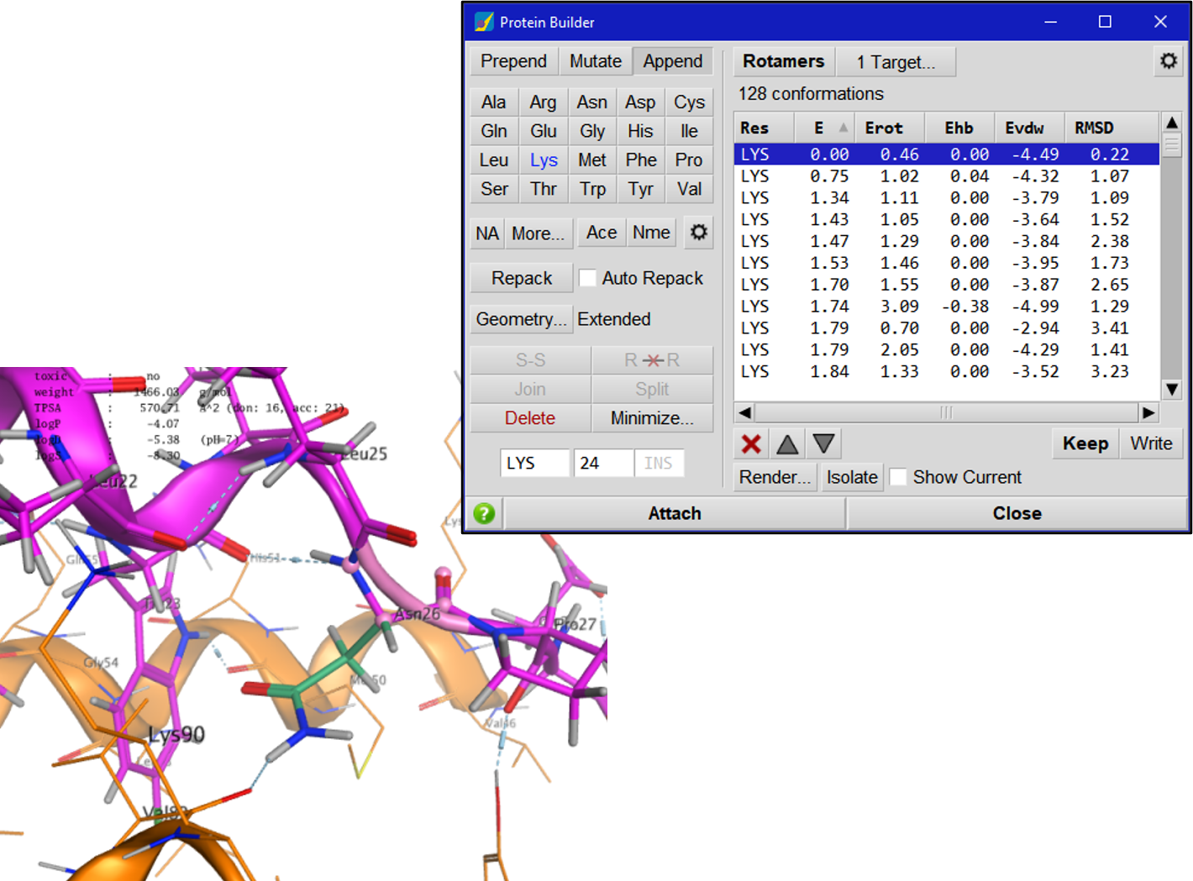Viewport: 1193px width, 881px height.
Task: Click the Attach button
Action: (675, 513)
